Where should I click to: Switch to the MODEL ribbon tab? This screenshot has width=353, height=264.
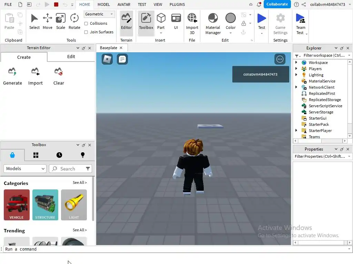click(x=103, y=4)
